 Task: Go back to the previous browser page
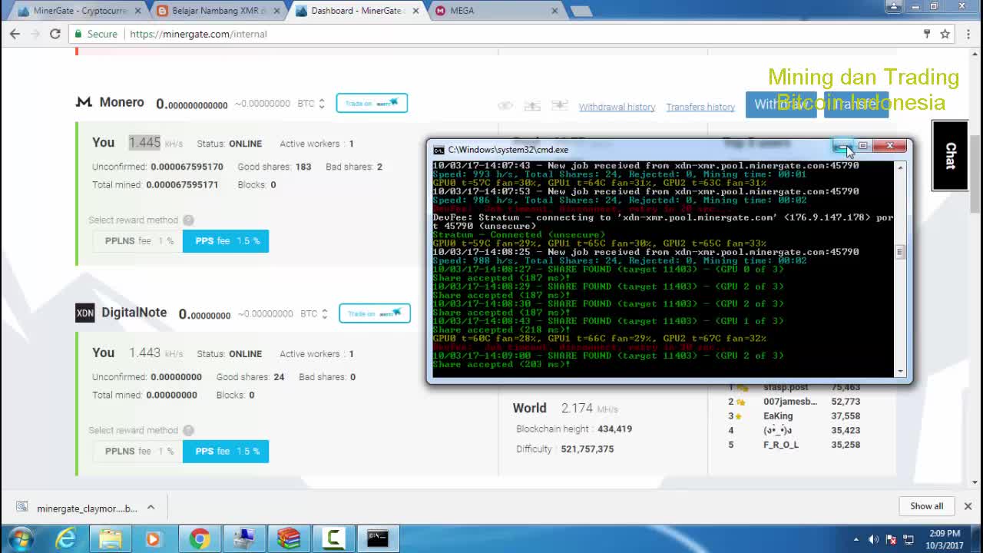[15, 34]
